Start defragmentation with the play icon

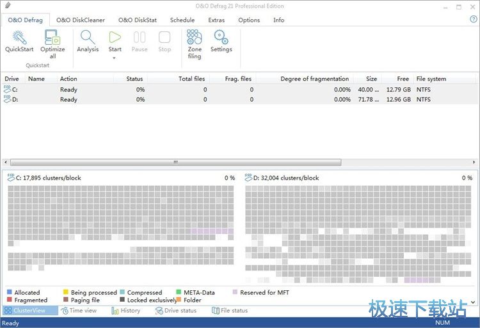tap(115, 37)
